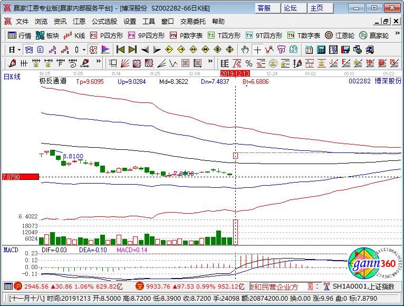This screenshot has height=306, width=404.
Task: Launch the 赢家轮 wheel tool
Action: [374, 35]
